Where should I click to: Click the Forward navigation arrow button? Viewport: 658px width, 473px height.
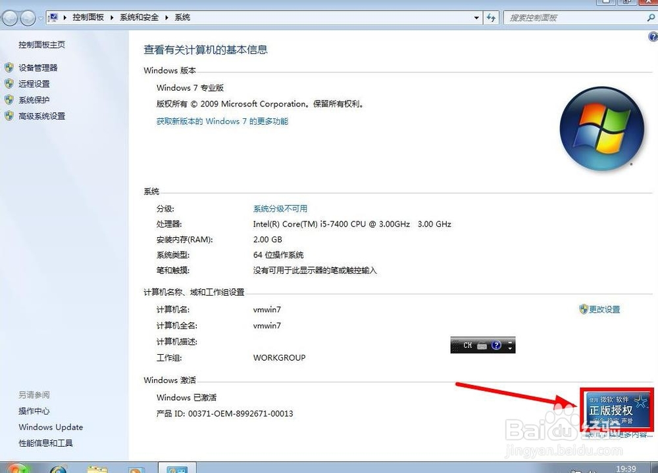pos(28,18)
